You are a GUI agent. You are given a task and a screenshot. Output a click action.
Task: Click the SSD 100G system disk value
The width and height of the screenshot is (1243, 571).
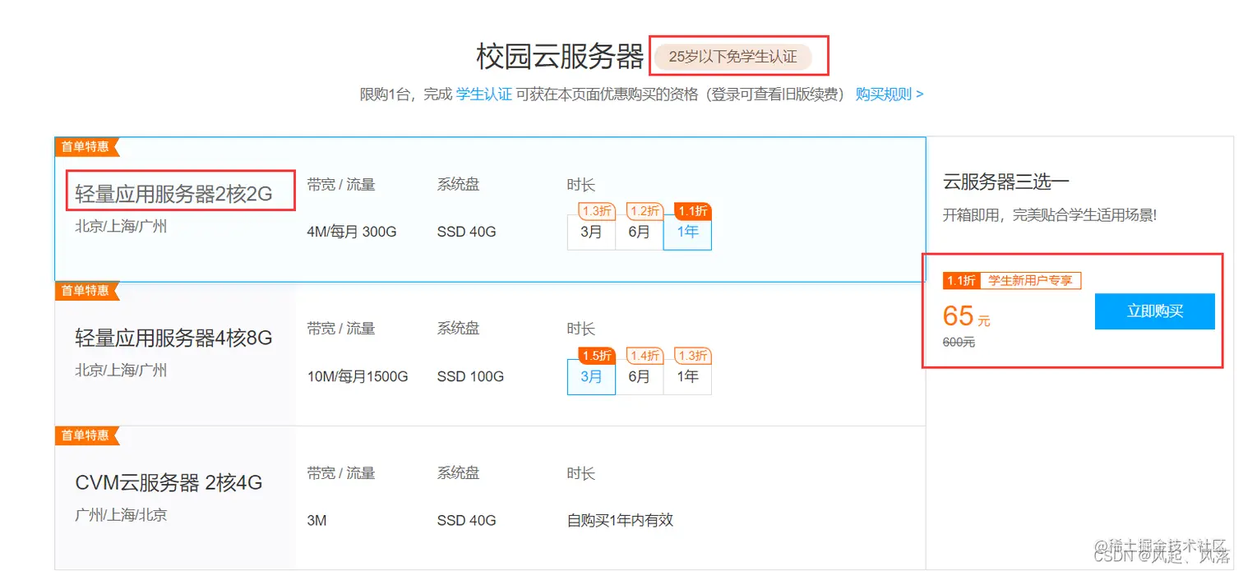pyautogui.click(x=470, y=376)
